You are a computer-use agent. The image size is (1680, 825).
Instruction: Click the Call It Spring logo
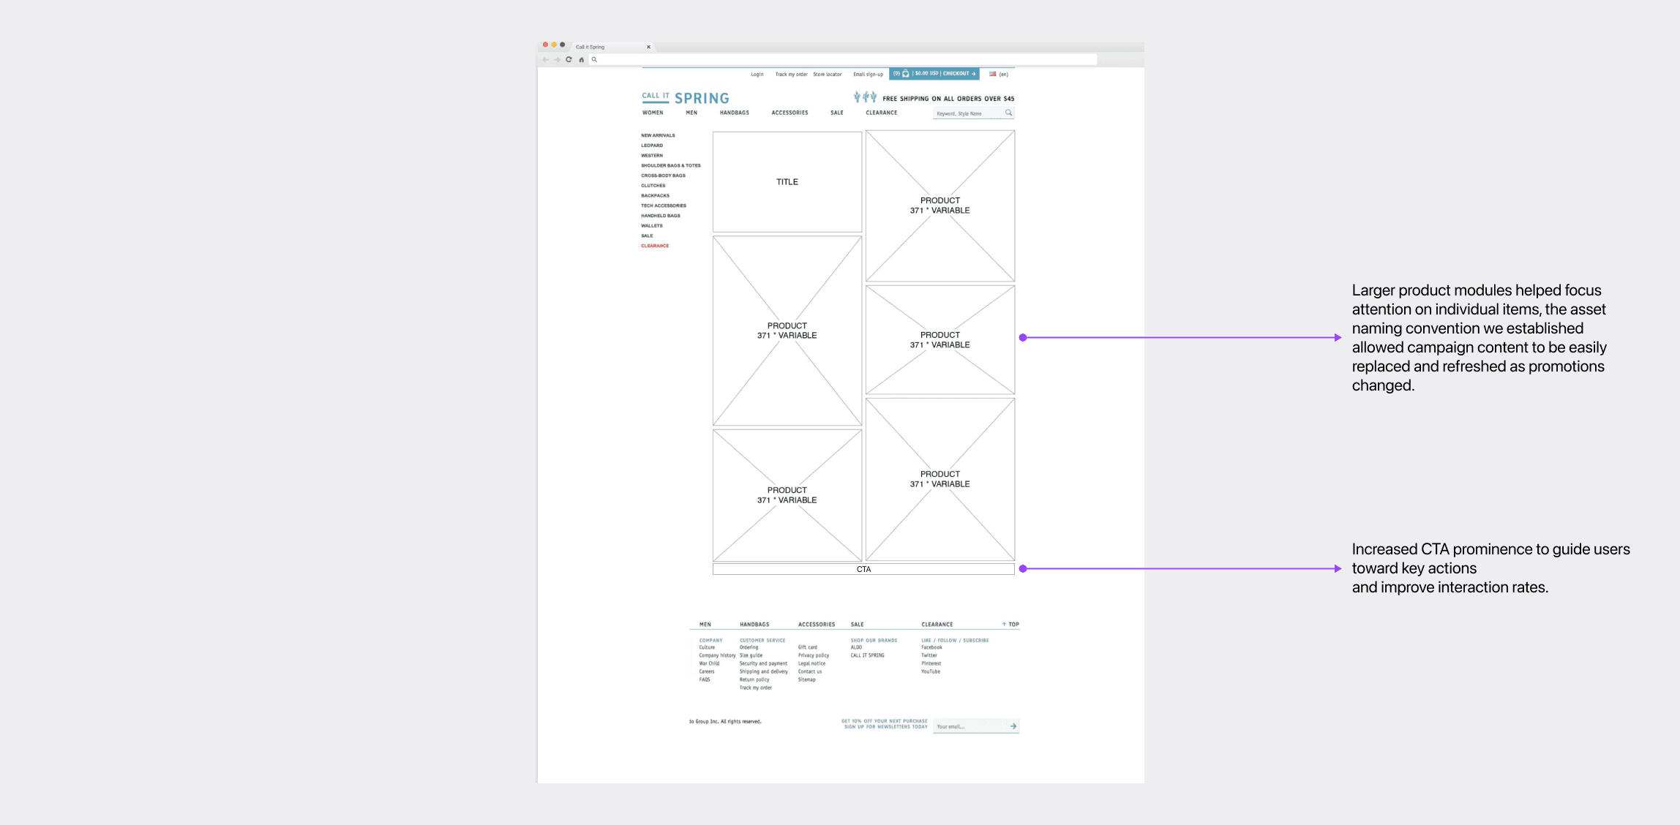[x=685, y=98]
